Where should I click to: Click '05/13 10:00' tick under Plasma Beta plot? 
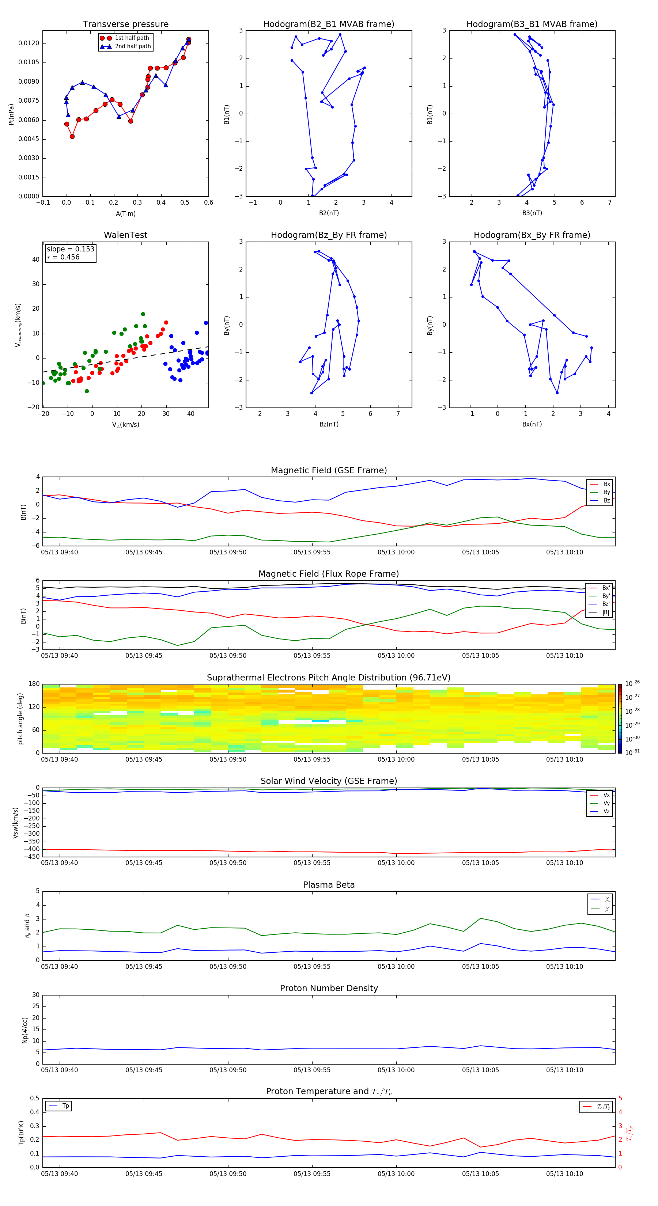point(396,967)
